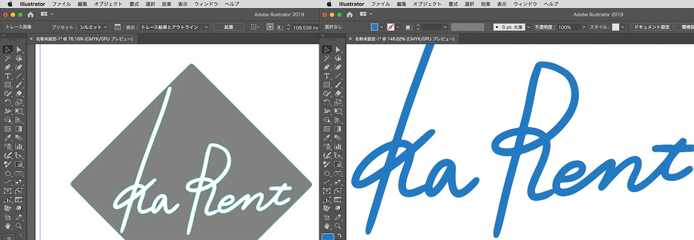Select the Eyedropper tool in left window
The width and height of the screenshot is (694, 240).
(8, 137)
